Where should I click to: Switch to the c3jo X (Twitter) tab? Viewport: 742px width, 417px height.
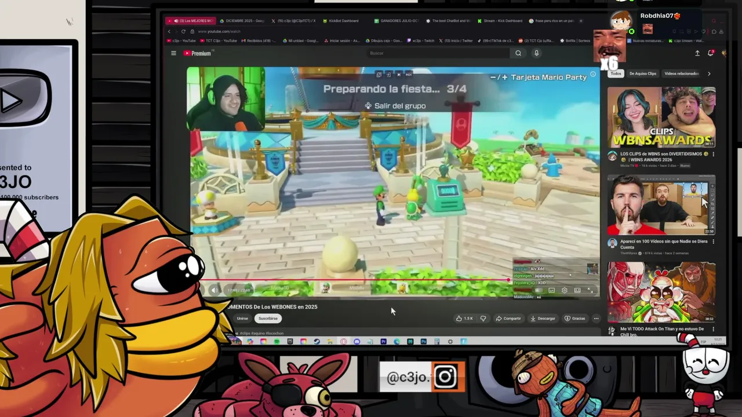pyautogui.click(x=294, y=21)
